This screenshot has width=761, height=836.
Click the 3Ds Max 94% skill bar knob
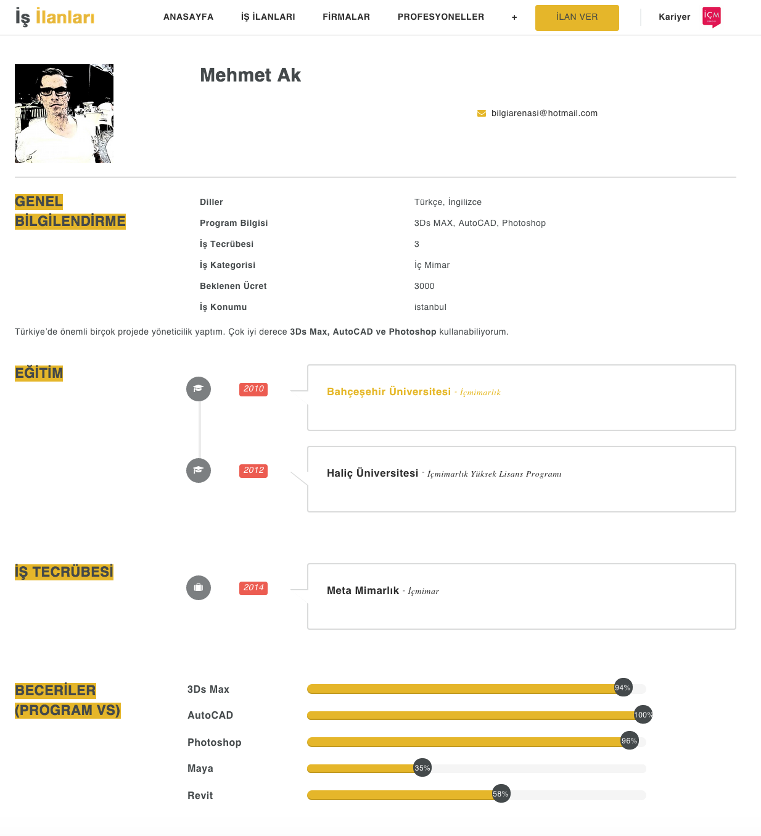tap(623, 687)
